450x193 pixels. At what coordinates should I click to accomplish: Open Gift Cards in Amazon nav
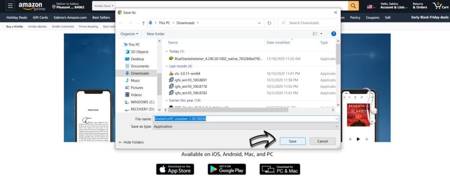pos(40,18)
